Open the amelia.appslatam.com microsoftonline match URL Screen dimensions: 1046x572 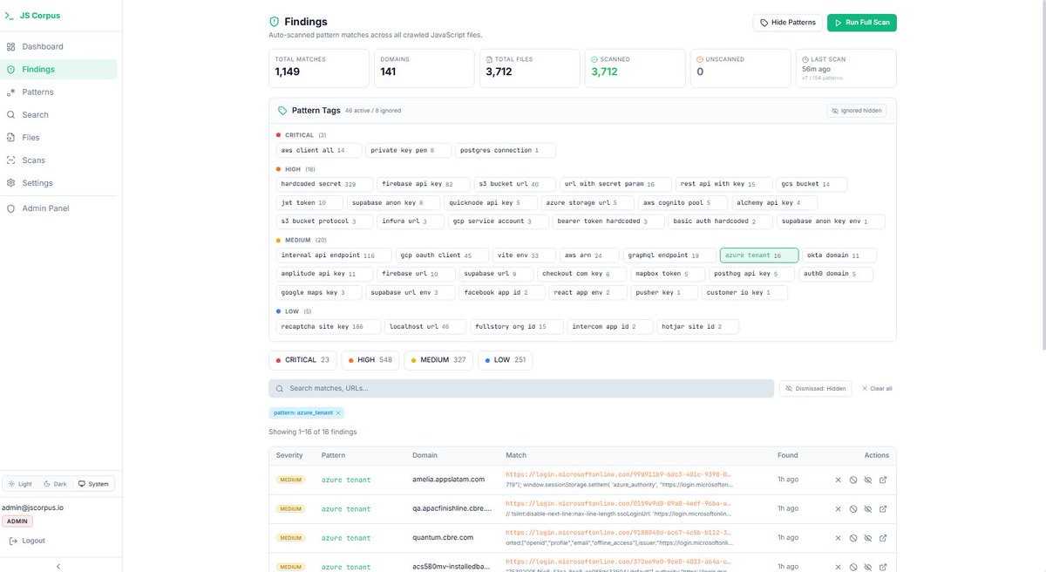click(x=617, y=474)
